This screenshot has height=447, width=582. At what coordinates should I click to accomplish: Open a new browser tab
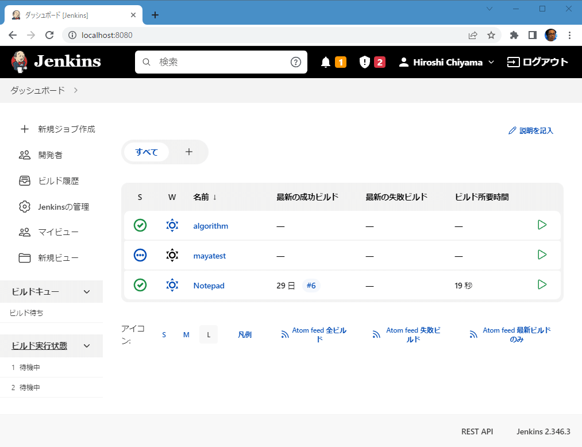(155, 15)
